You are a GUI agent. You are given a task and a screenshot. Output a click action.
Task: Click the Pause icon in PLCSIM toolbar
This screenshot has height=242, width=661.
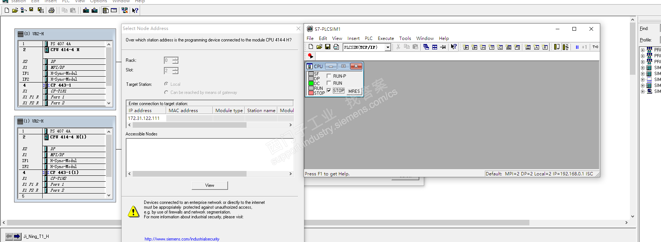(x=577, y=47)
